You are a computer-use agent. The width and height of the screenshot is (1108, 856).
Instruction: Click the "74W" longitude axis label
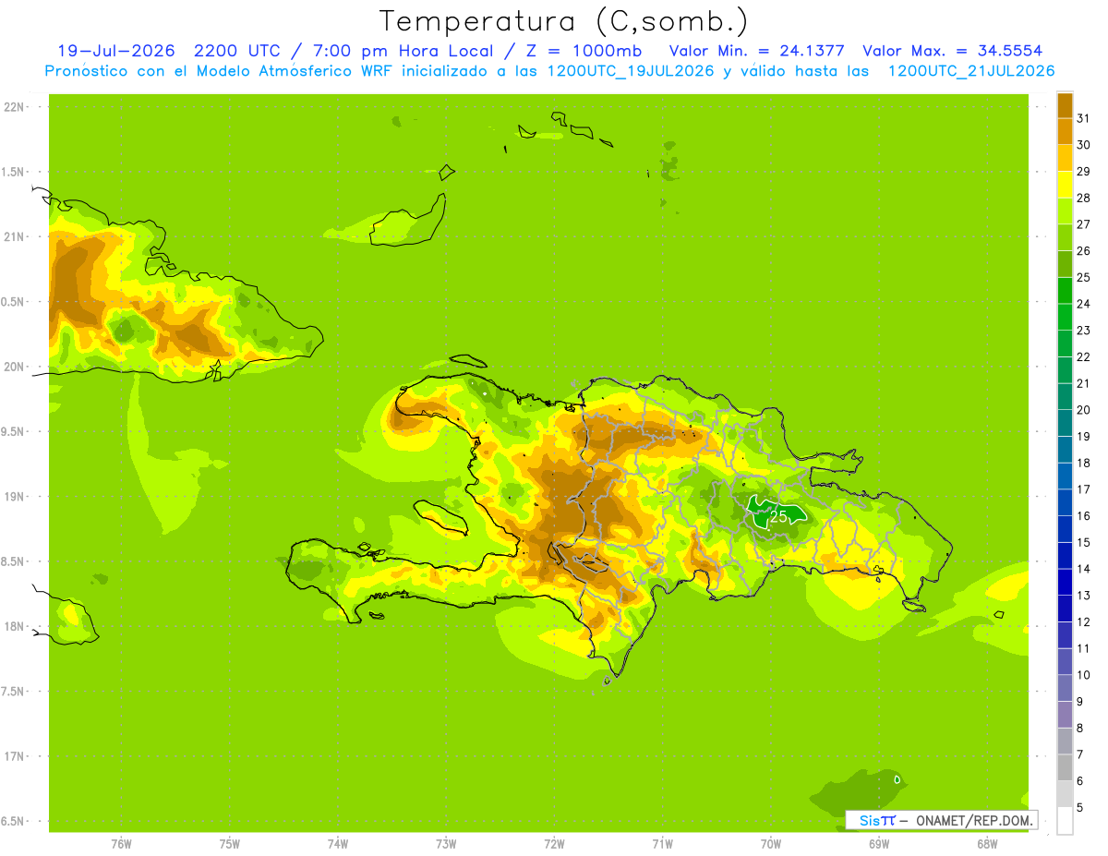coord(338,844)
